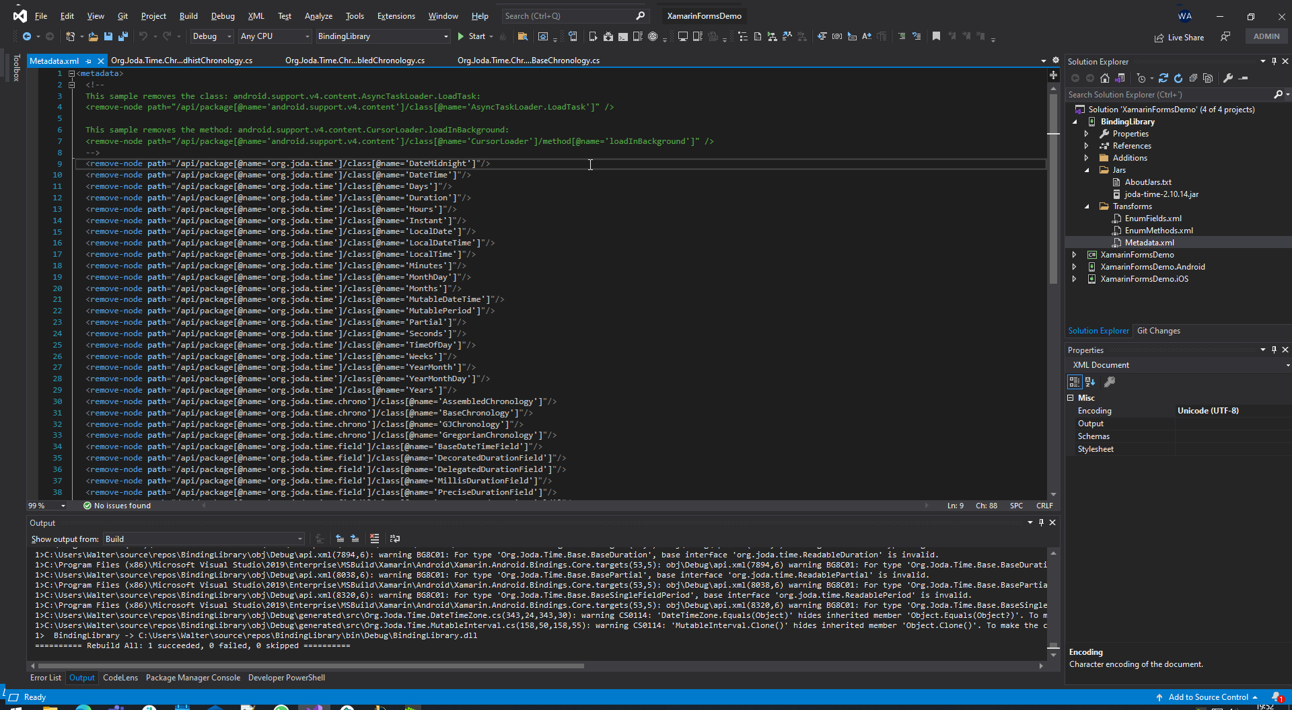Click Start debugging button
This screenshot has width=1292, height=710.
click(x=471, y=36)
